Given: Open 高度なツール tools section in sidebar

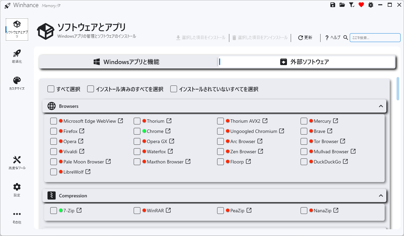Looking at the screenshot, I should click(17, 163).
